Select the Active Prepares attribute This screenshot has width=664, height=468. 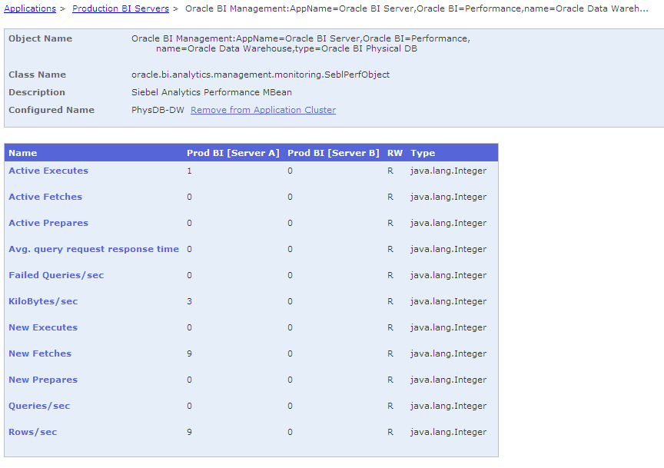pos(48,223)
